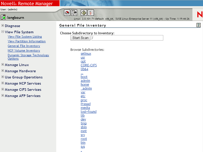Screen dimensions: 203x152
Task: Click the View File System menu heading
Action: (19, 32)
